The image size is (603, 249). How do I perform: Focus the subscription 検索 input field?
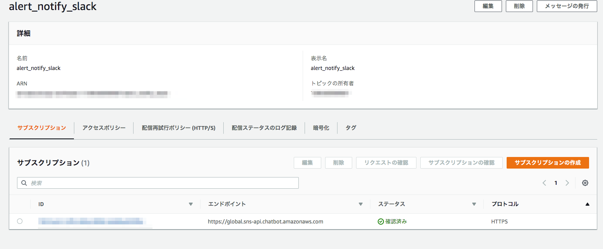pos(163,183)
